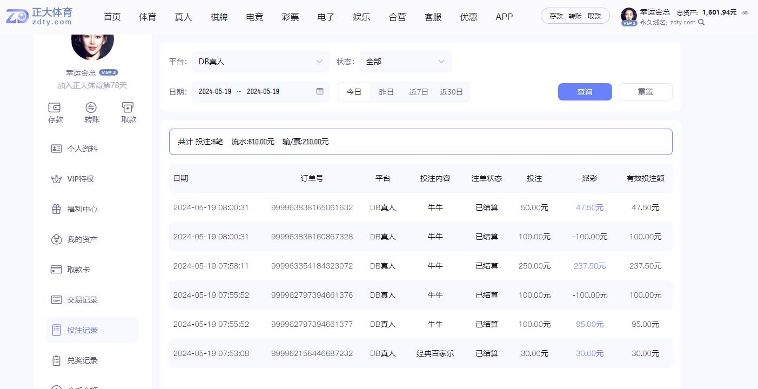Click the calendar icon in date field
Image resolution: width=758 pixels, height=389 pixels.
tap(320, 91)
